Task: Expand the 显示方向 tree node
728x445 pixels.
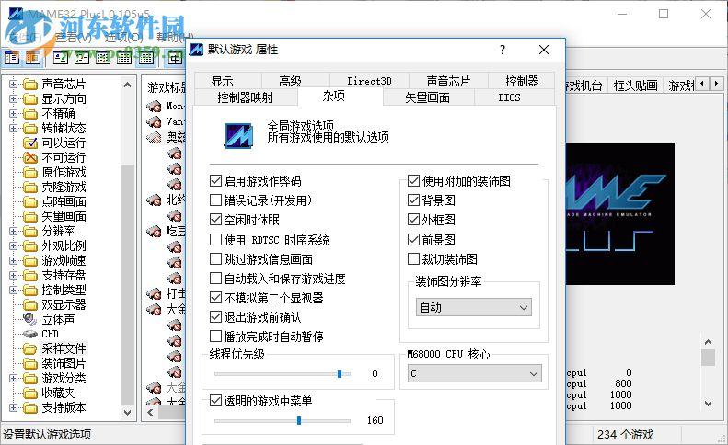Action: [x=13, y=98]
